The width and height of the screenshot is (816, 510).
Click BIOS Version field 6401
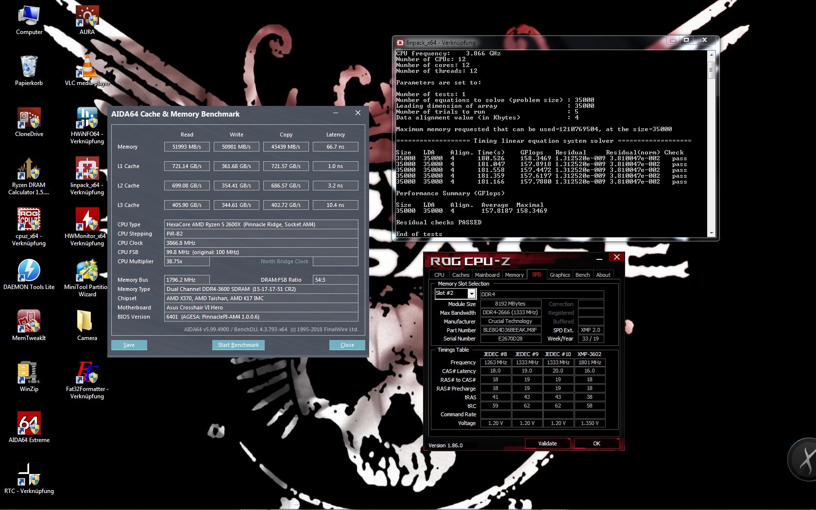261,317
